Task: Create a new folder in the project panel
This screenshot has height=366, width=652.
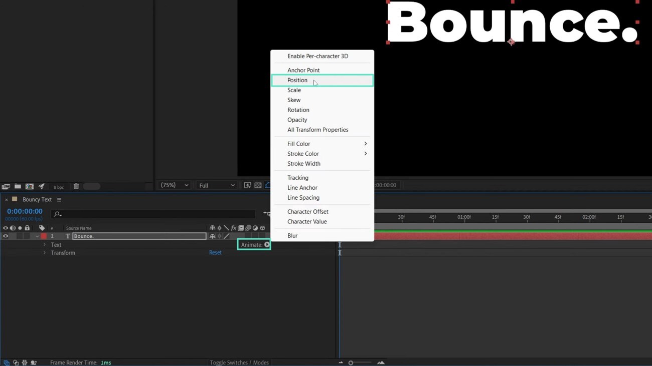Action: click(18, 187)
